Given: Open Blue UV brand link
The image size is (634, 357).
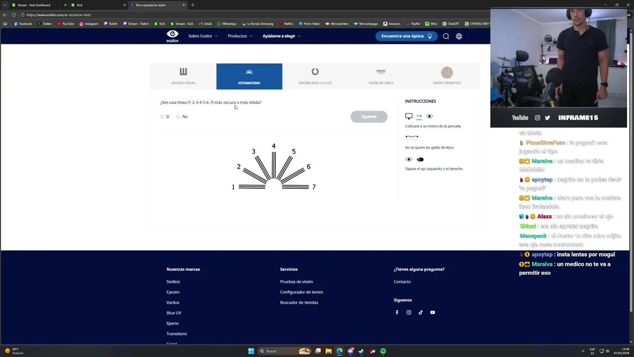Looking at the screenshot, I should [x=174, y=313].
